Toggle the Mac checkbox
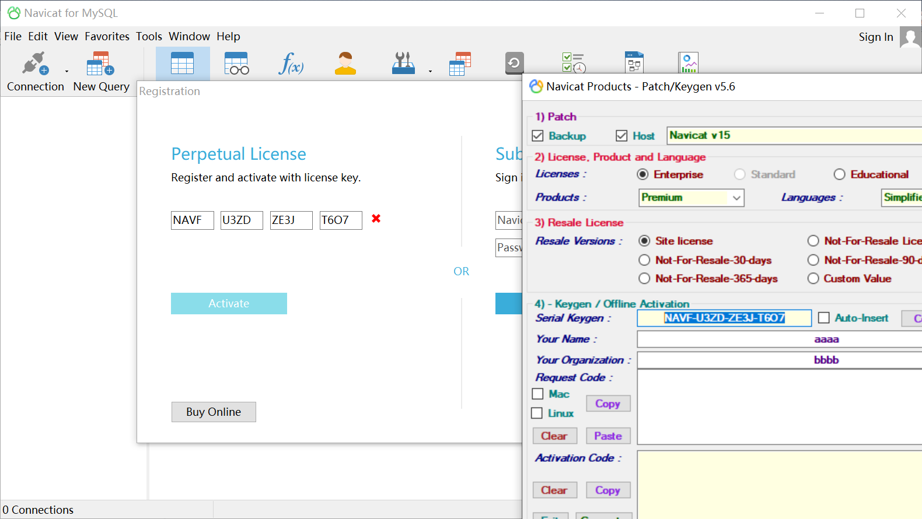This screenshot has width=922, height=519. (x=538, y=394)
